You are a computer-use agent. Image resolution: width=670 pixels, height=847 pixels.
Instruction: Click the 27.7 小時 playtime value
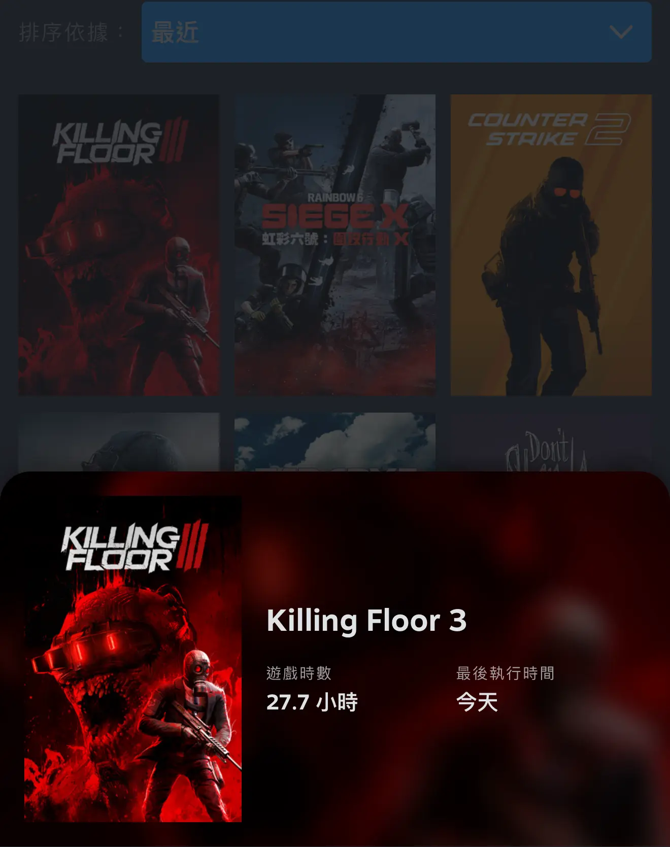click(x=312, y=702)
